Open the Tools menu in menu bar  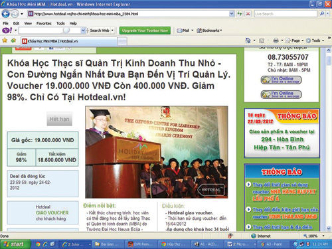[x=60, y=23]
